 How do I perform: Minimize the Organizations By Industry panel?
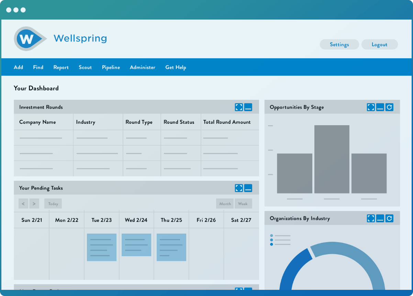point(380,218)
